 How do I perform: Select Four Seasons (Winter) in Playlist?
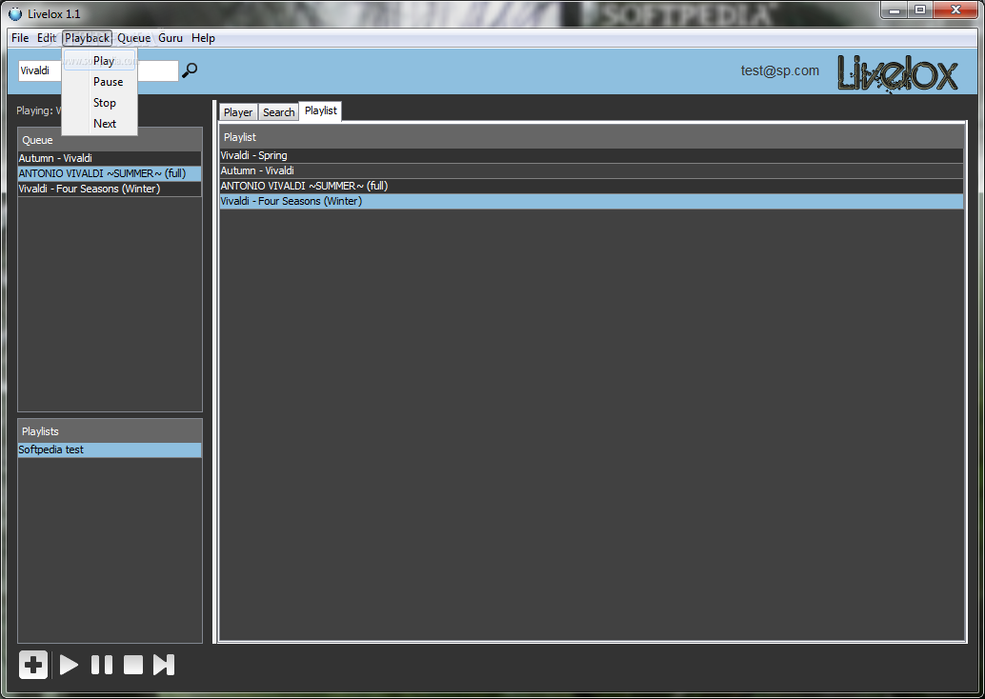592,201
